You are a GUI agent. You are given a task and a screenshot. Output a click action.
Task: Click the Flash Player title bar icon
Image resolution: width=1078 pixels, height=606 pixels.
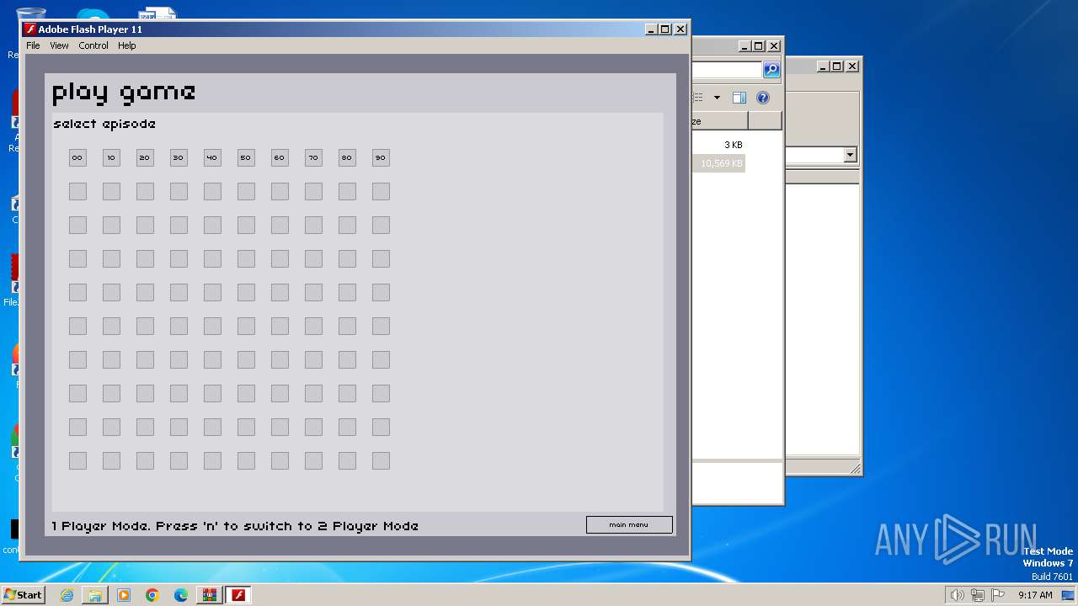30,29
